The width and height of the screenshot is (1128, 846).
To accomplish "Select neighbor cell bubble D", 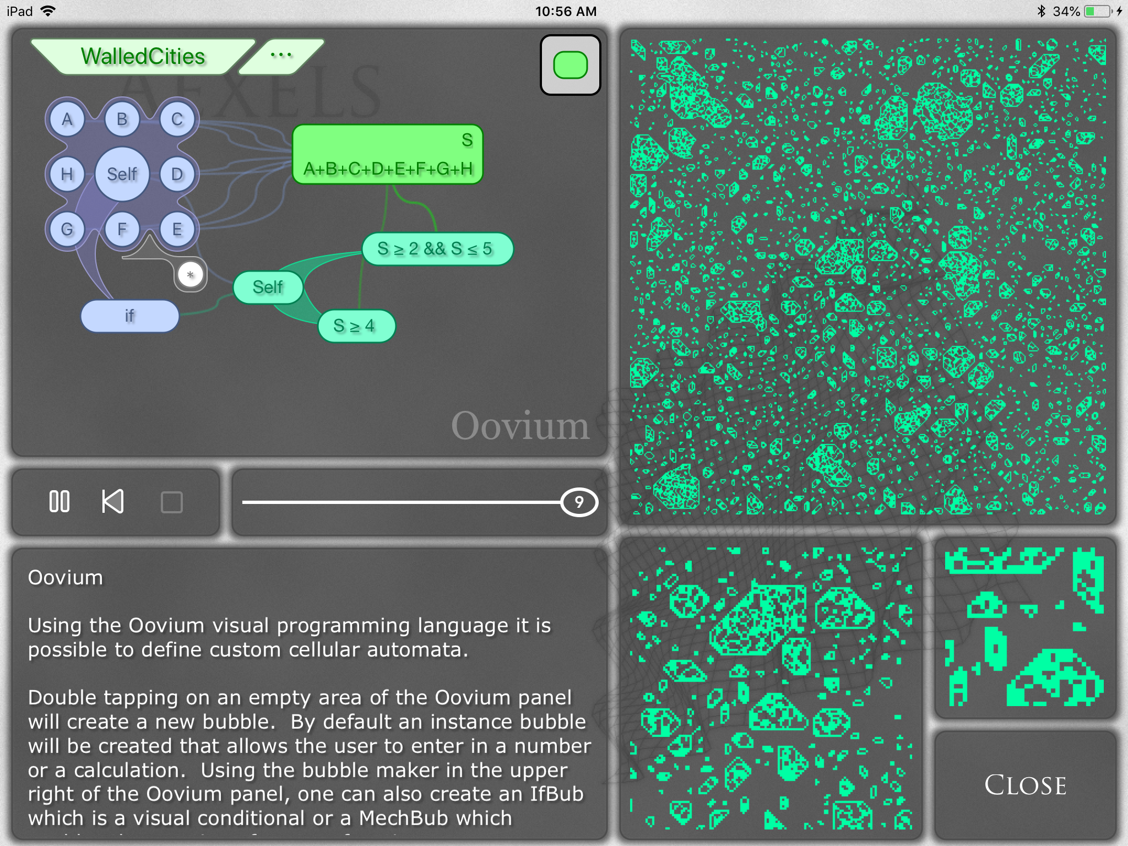I will click(x=177, y=174).
